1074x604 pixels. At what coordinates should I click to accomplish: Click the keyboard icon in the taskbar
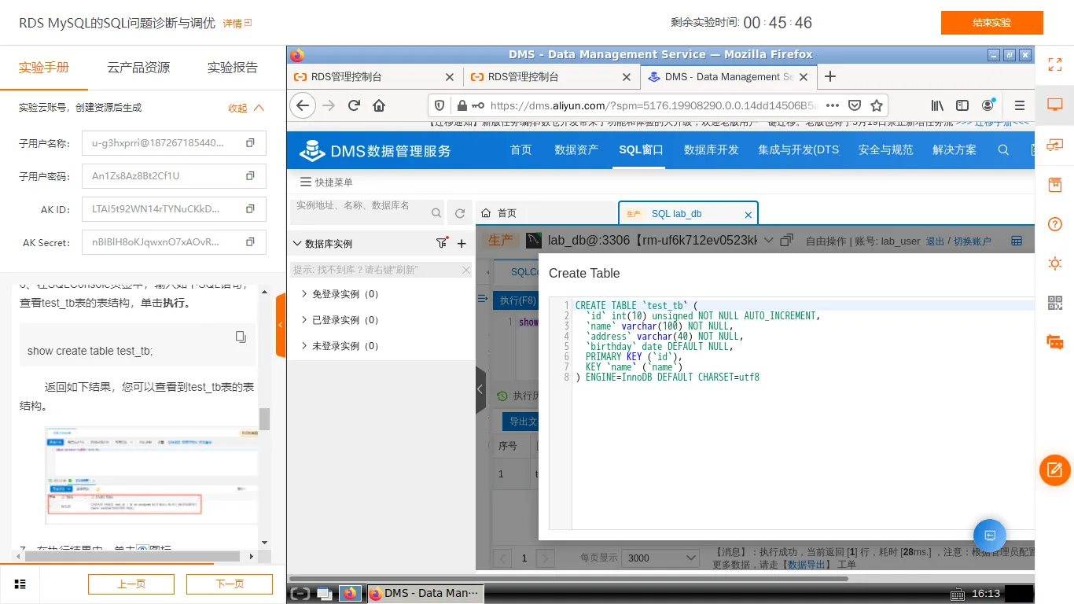point(957,594)
